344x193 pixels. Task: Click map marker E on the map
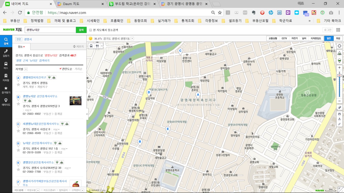(x=168, y=129)
